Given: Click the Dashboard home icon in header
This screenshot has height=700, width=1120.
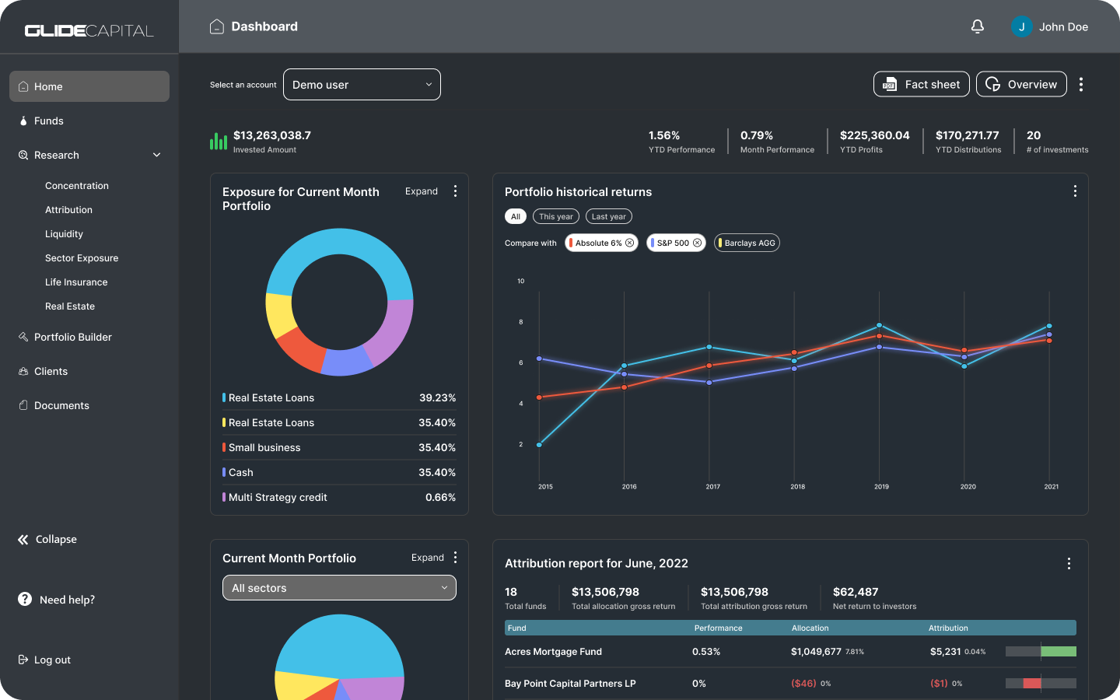Looking at the screenshot, I should point(217,26).
